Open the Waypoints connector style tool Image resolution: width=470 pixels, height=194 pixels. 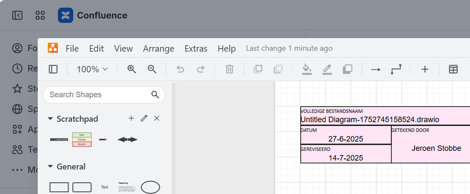click(396, 70)
